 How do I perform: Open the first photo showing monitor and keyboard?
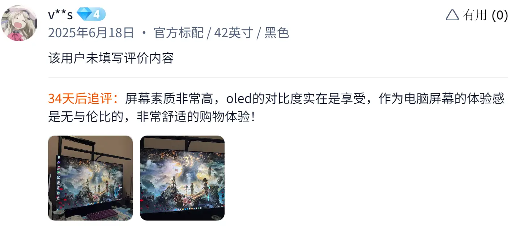[90, 178]
